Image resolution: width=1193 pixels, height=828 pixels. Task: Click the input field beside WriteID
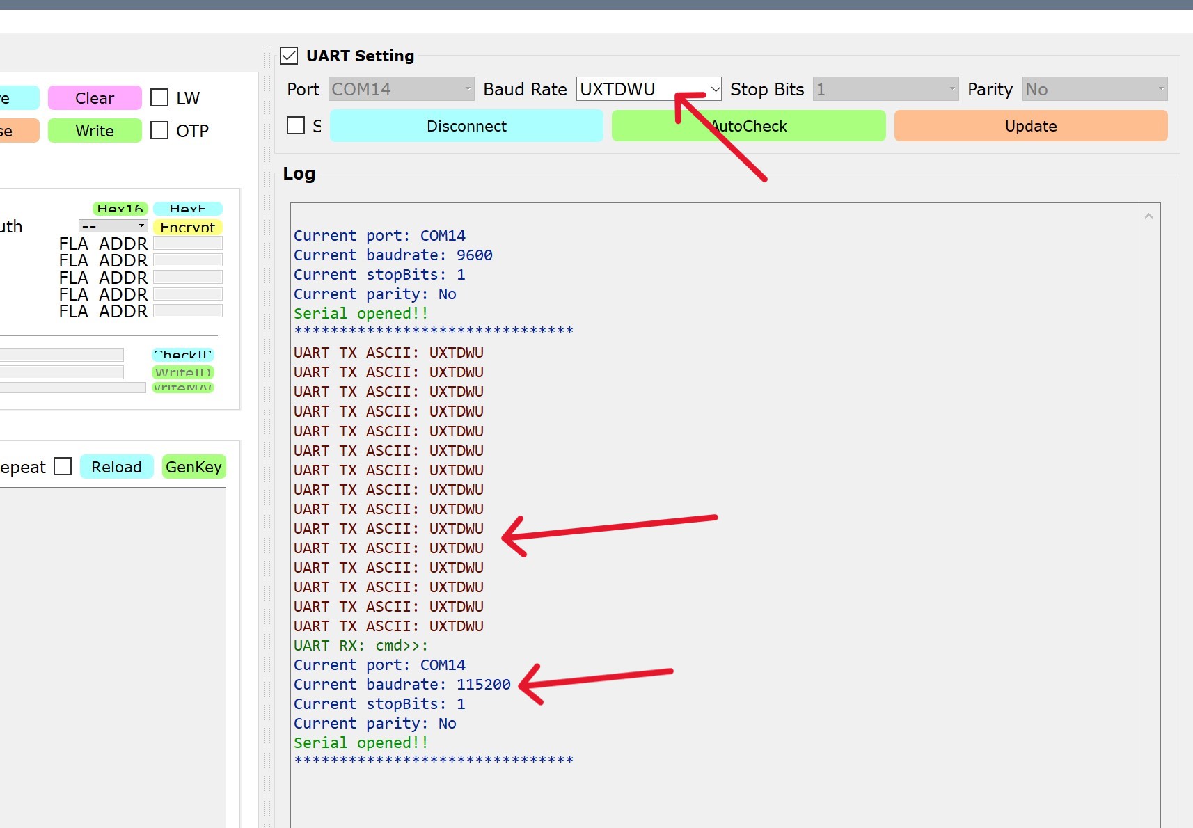(x=61, y=372)
